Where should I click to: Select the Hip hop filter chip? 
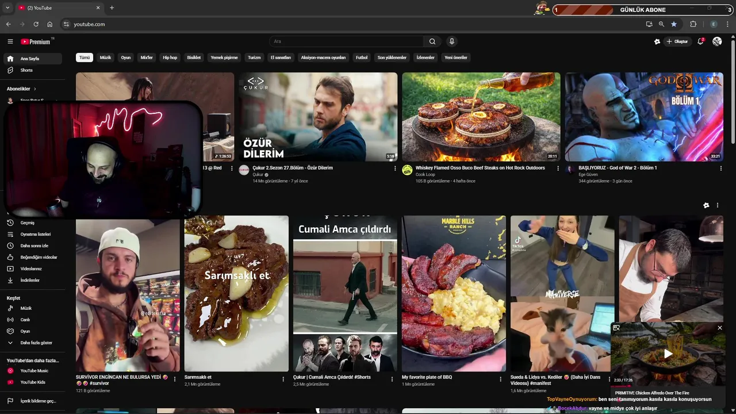click(170, 57)
